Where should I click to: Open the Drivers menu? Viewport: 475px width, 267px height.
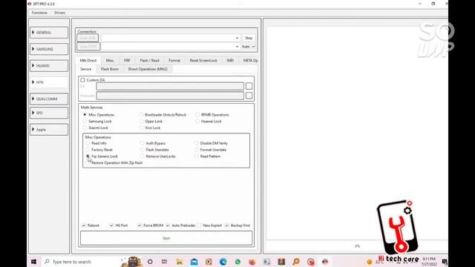coord(59,13)
